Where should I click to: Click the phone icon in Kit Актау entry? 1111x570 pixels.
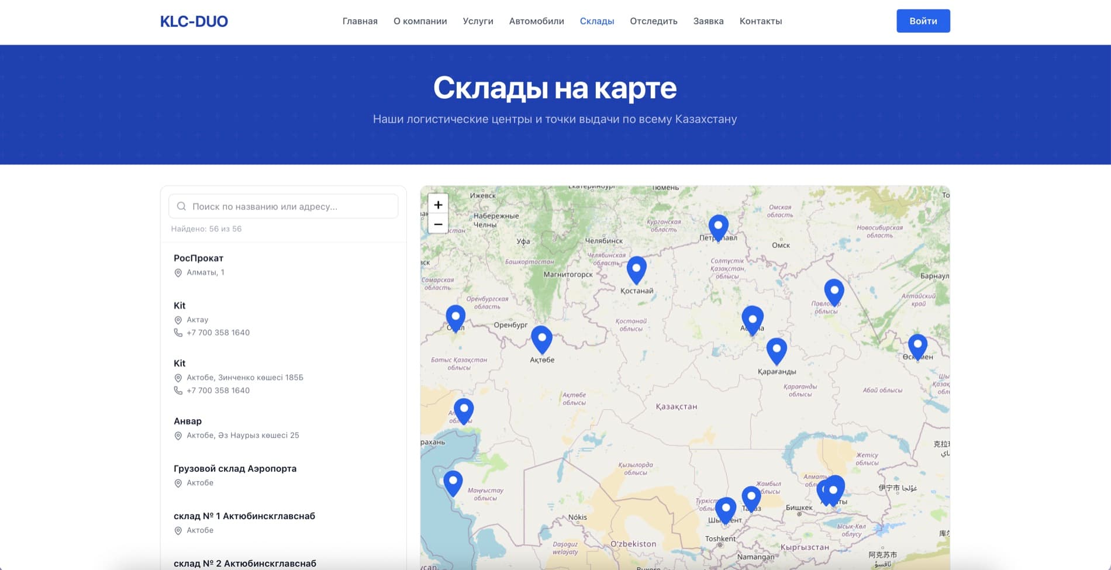point(178,333)
